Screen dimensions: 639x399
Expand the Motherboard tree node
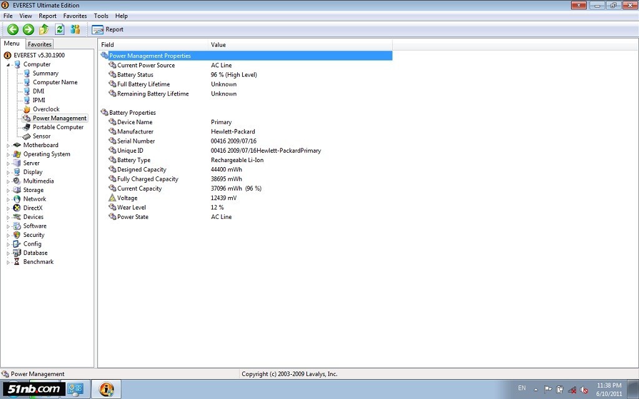(x=9, y=145)
